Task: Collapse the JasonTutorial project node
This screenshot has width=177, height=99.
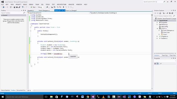Action: tap(155, 21)
